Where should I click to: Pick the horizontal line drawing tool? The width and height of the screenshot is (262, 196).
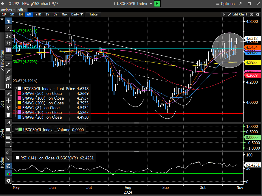pos(8,57)
